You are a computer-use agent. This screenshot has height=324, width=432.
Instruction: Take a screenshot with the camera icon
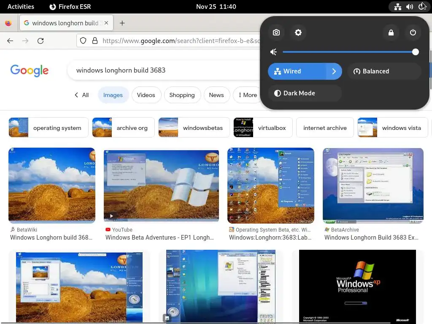276,32
